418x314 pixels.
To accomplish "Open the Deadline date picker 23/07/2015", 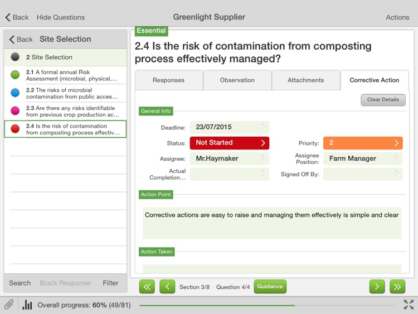I will 230,127.
